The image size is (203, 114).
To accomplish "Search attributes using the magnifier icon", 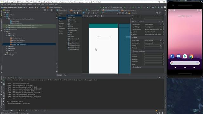I will click(x=157, y=13).
